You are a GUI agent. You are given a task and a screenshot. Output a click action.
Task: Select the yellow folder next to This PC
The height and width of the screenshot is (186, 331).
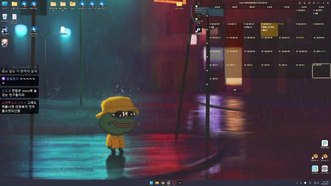14,5
